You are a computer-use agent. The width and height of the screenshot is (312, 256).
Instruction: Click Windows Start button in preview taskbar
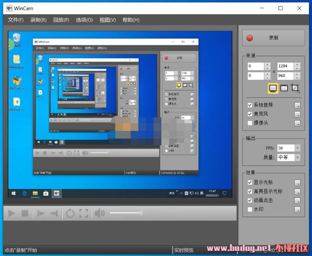tap(13, 193)
